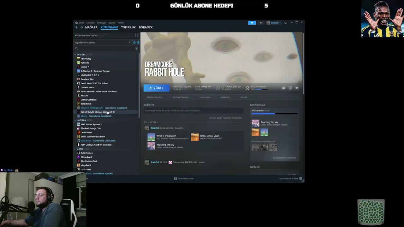Open game settings gear icon

point(283,88)
